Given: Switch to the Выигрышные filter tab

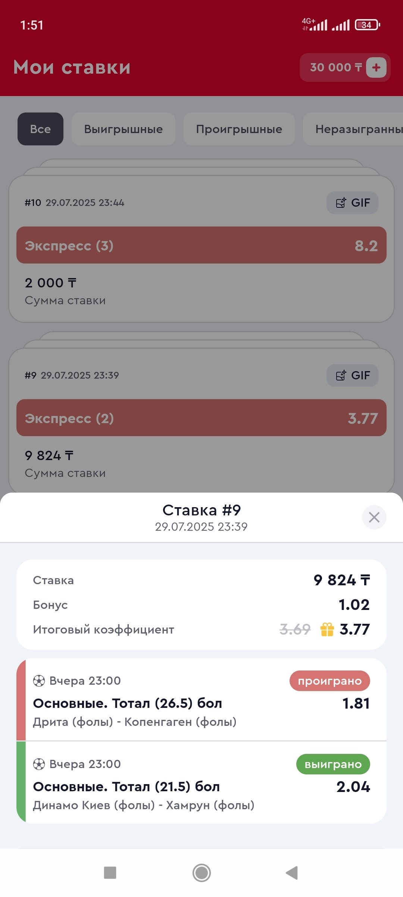Looking at the screenshot, I should (123, 129).
